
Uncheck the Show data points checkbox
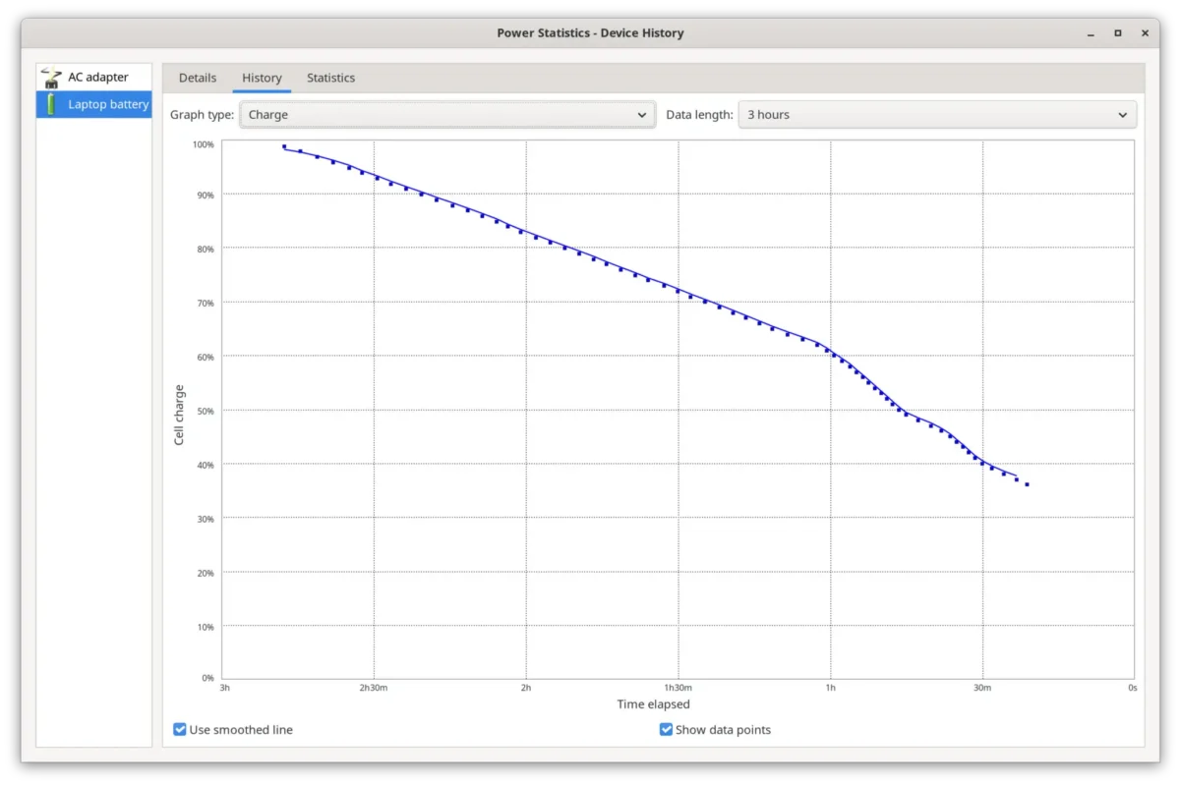point(666,730)
